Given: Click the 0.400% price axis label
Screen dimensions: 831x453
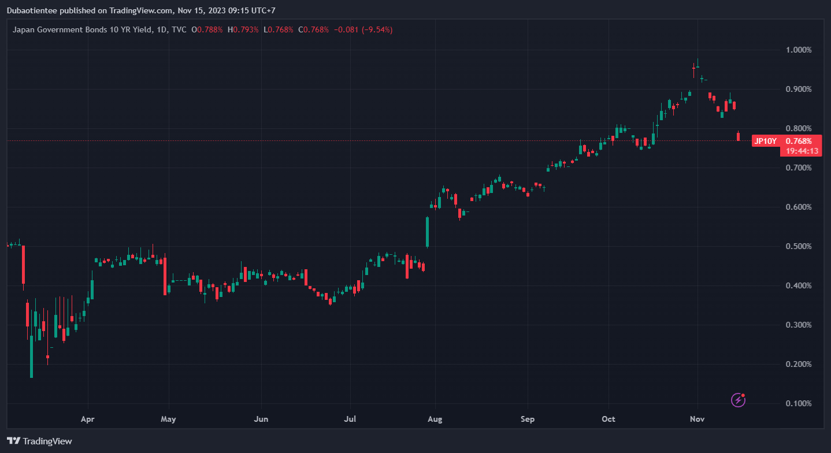Looking at the screenshot, I should (x=799, y=285).
